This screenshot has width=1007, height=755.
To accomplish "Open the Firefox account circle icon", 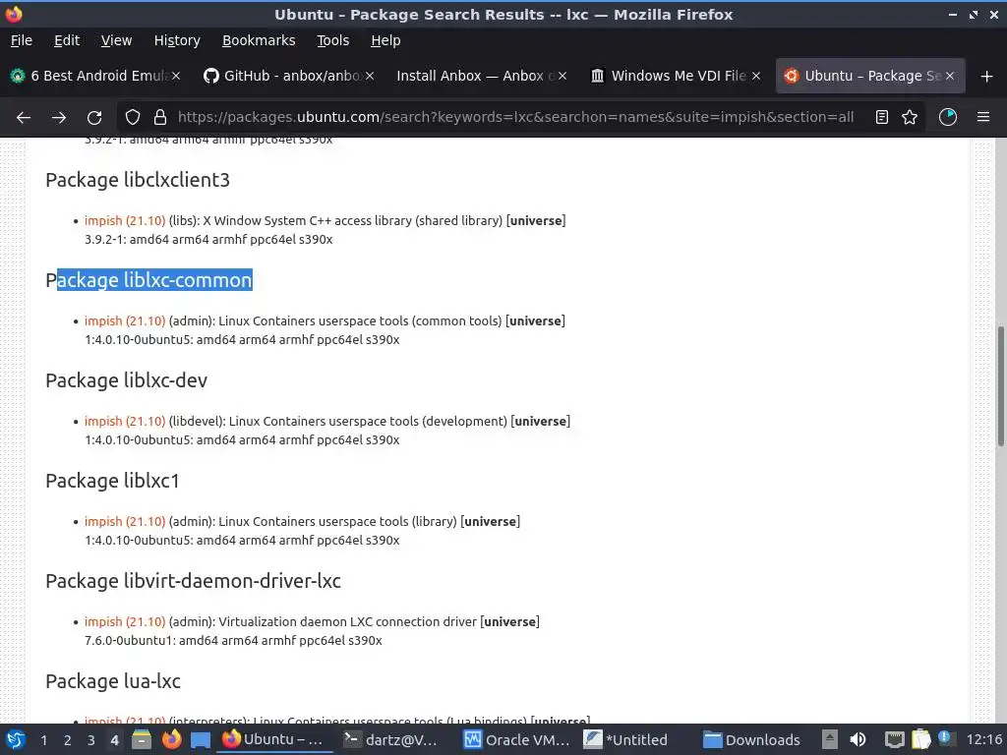I will (948, 118).
